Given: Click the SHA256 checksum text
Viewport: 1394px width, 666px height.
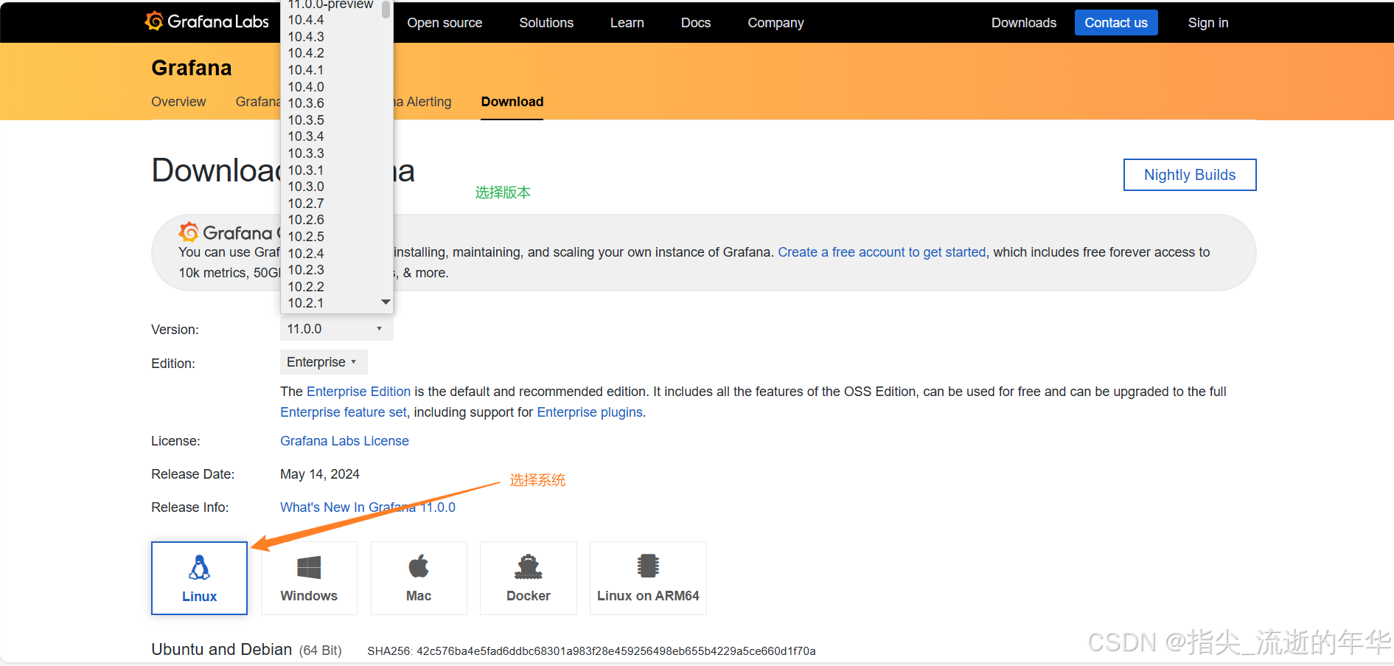Looking at the screenshot, I should 591,651.
